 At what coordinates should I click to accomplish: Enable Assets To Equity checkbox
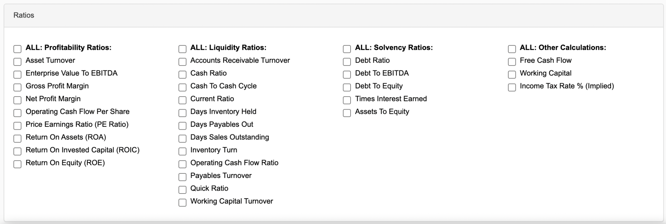click(x=347, y=113)
